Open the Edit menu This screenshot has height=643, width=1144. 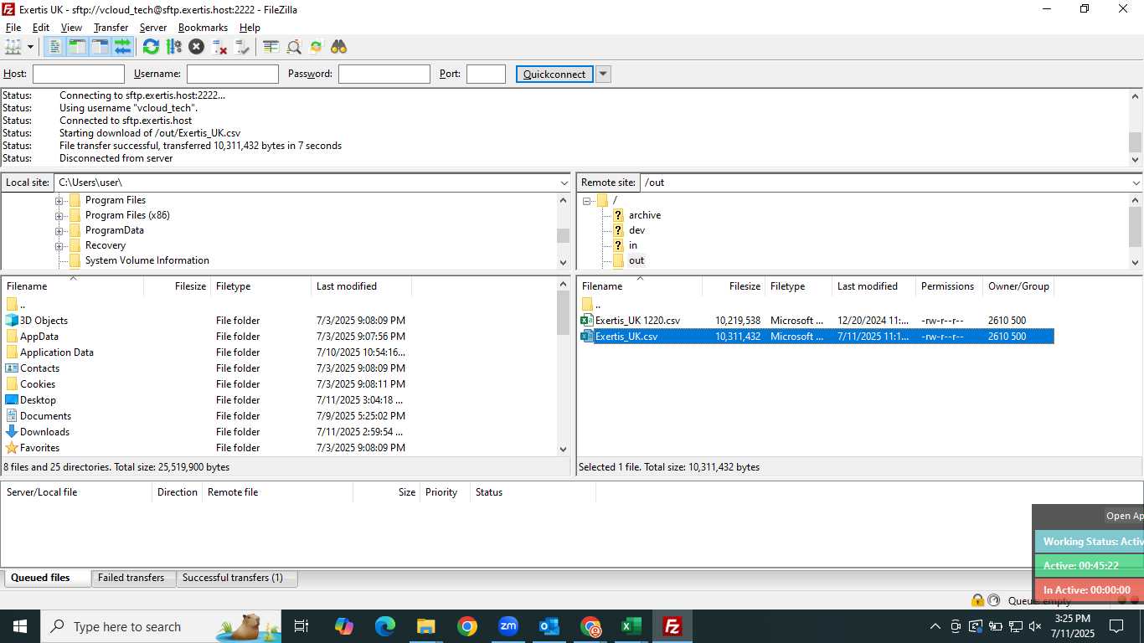pos(41,28)
